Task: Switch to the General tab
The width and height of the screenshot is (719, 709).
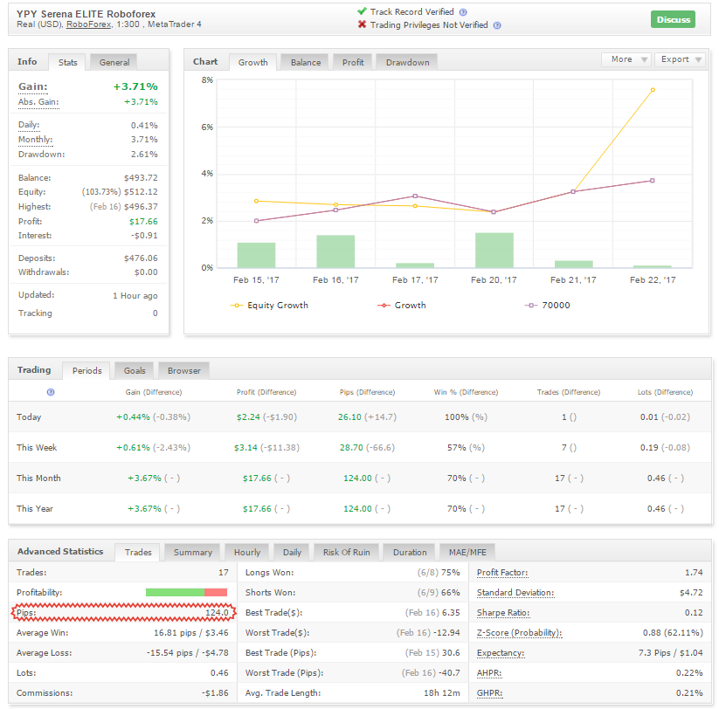Action: (114, 63)
